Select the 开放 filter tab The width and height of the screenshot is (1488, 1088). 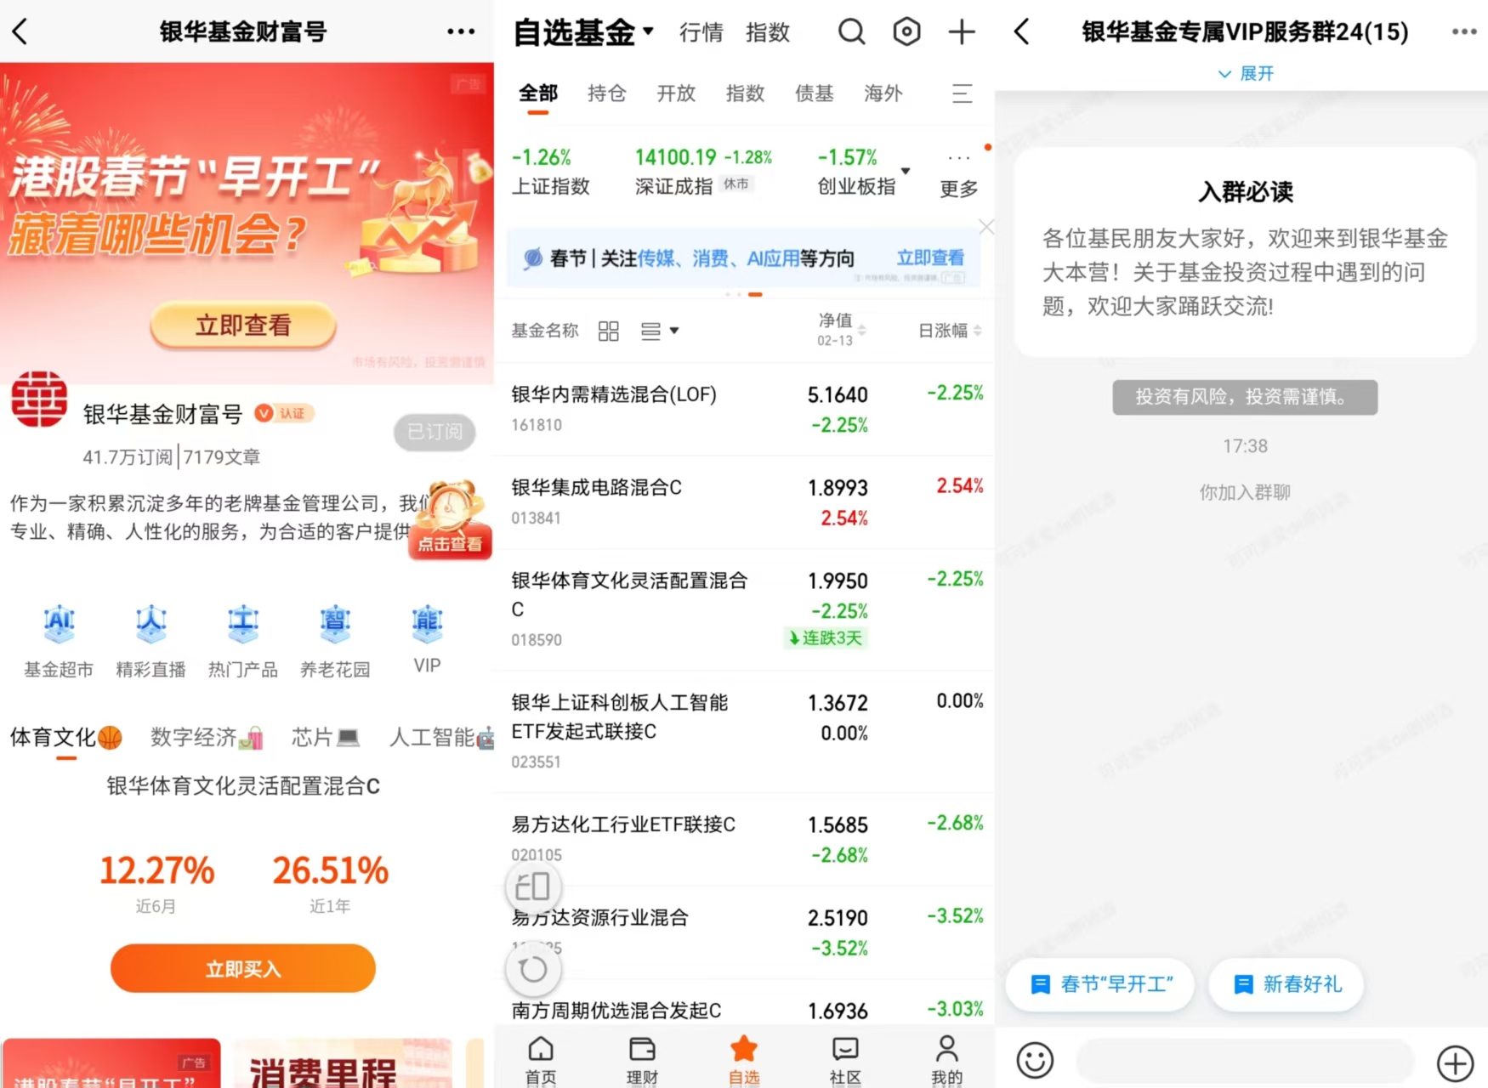coord(676,93)
